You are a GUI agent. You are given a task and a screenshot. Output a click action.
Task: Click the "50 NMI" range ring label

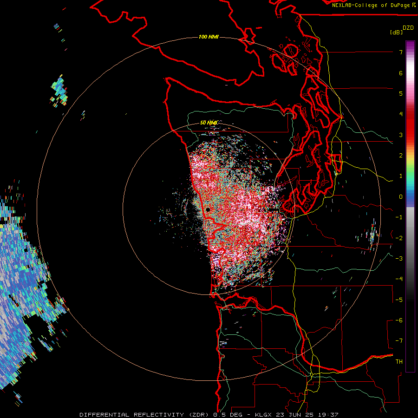click(209, 123)
